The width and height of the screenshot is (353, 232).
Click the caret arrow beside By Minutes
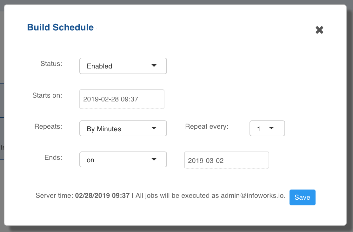coord(154,128)
